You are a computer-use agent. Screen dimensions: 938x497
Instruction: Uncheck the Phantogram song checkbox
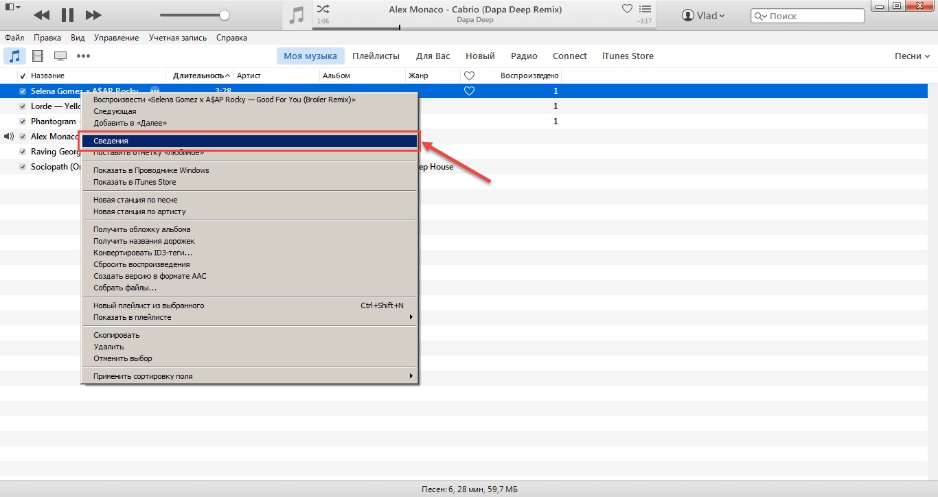[x=23, y=122]
